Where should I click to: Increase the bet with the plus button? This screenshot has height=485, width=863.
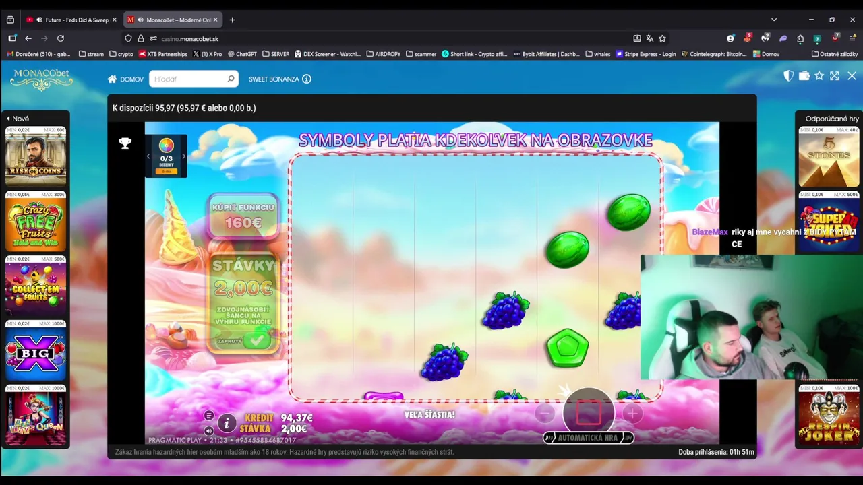pyautogui.click(x=632, y=413)
